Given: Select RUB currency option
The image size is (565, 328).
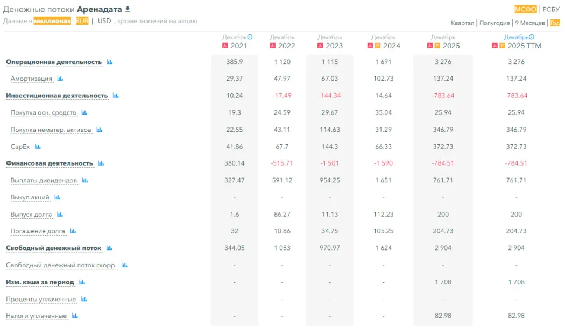Looking at the screenshot, I should [x=82, y=21].
